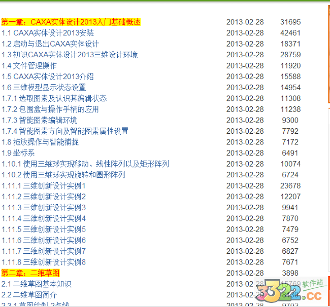Viewport: 330px width, 307px height.
Task: Open "1.10.2 使用三维球实现旋转和圆形阵列"
Action: pos(63,175)
